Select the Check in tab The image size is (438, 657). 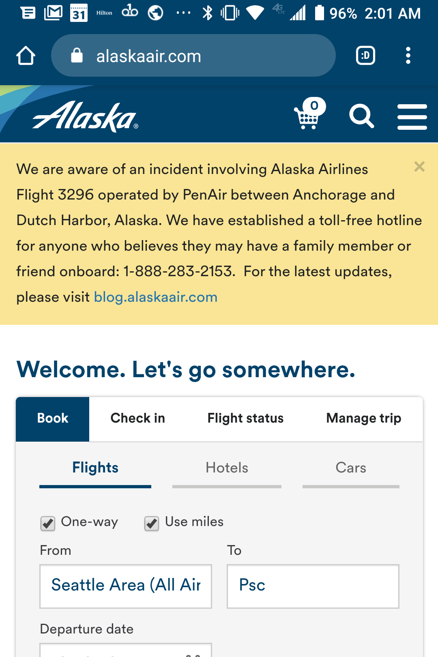(x=138, y=418)
